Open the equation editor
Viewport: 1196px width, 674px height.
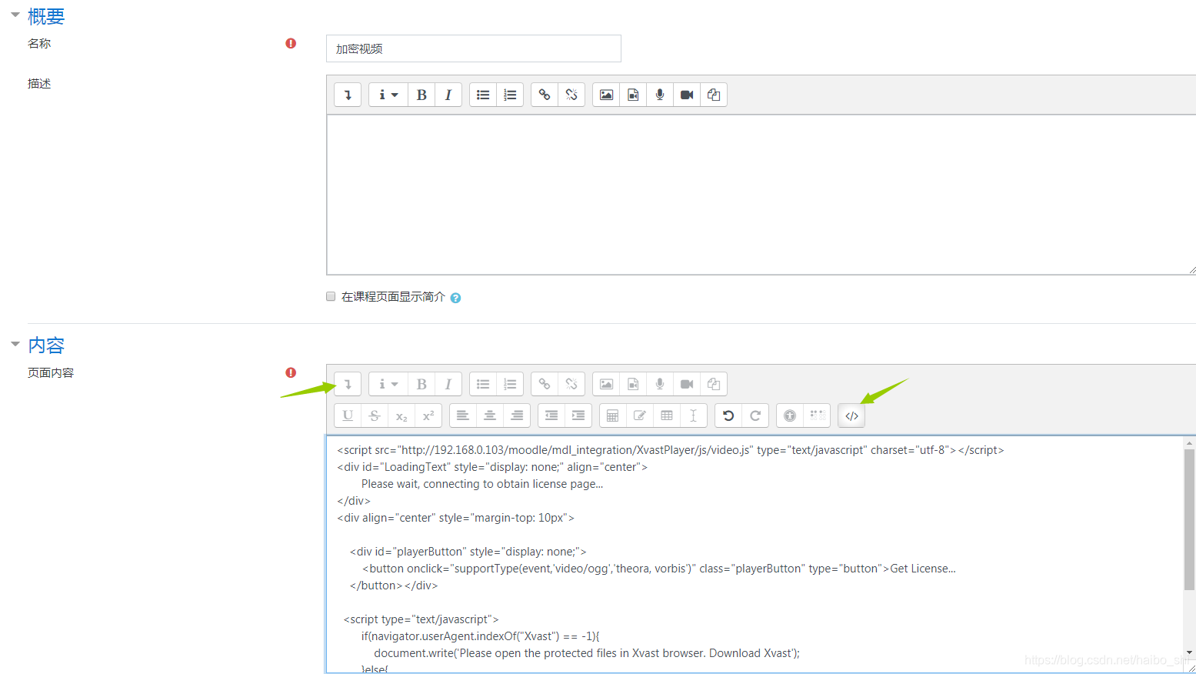613,415
